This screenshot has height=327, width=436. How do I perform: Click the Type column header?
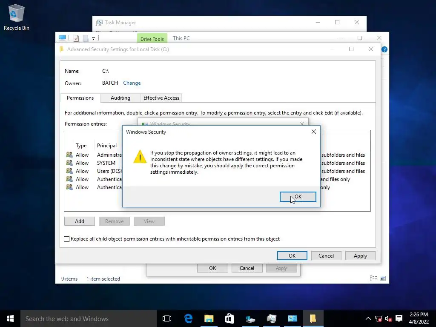tap(81, 146)
